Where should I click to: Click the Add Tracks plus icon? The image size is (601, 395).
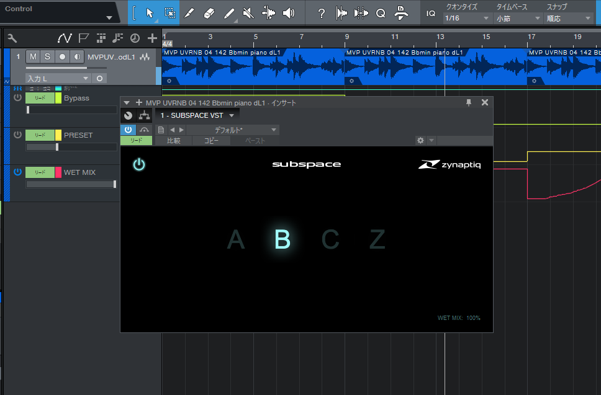click(x=152, y=38)
